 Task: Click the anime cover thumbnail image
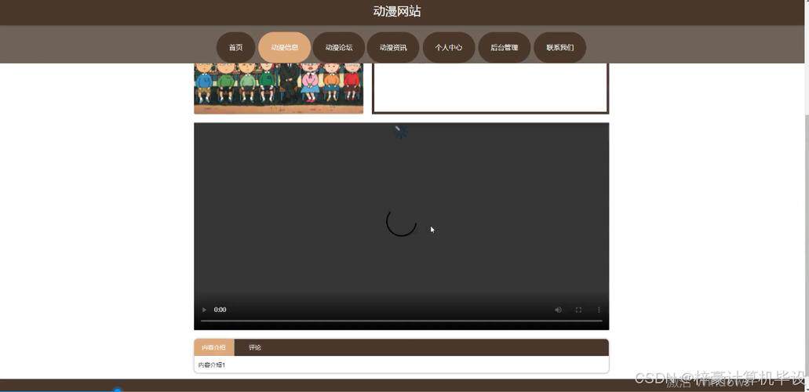click(x=279, y=88)
